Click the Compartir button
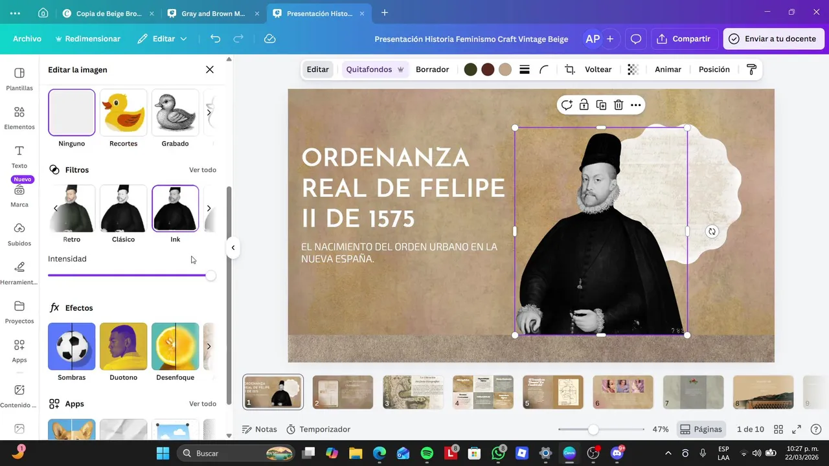This screenshot has width=829, height=466. point(684,39)
